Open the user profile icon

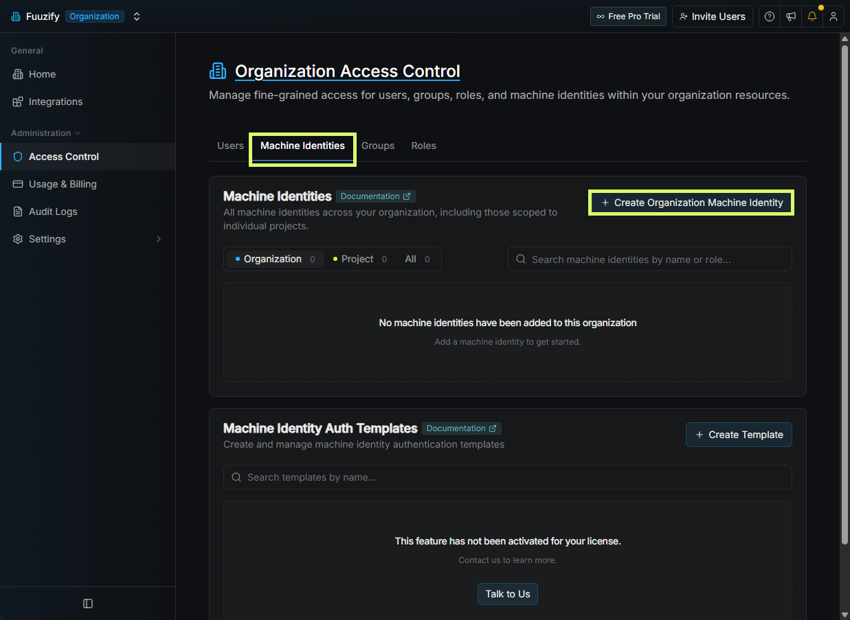click(x=834, y=16)
